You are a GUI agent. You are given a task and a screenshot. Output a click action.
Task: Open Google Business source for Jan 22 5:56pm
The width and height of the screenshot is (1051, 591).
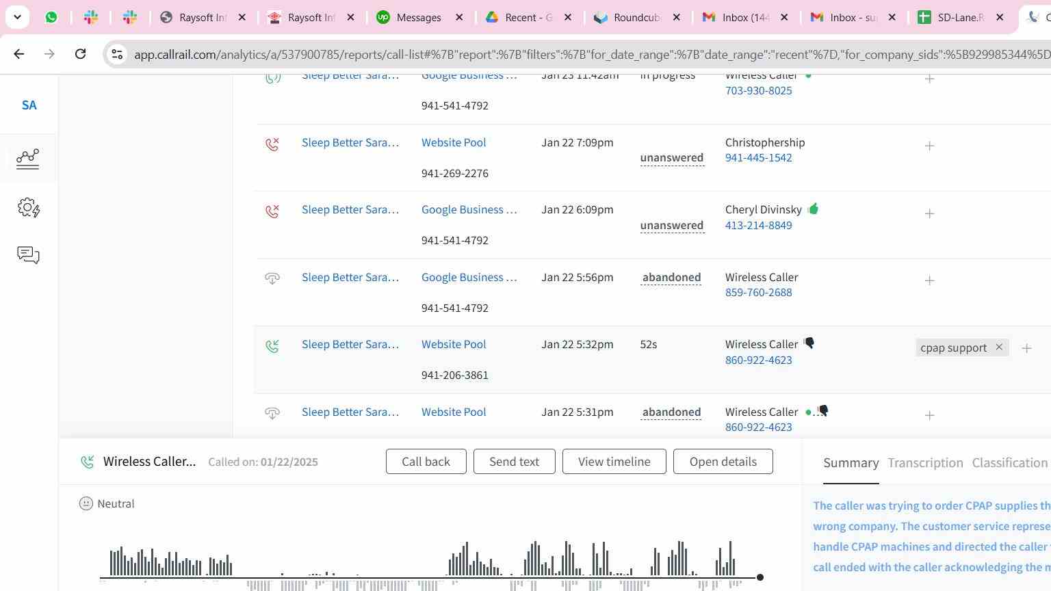pyautogui.click(x=469, y=277)
